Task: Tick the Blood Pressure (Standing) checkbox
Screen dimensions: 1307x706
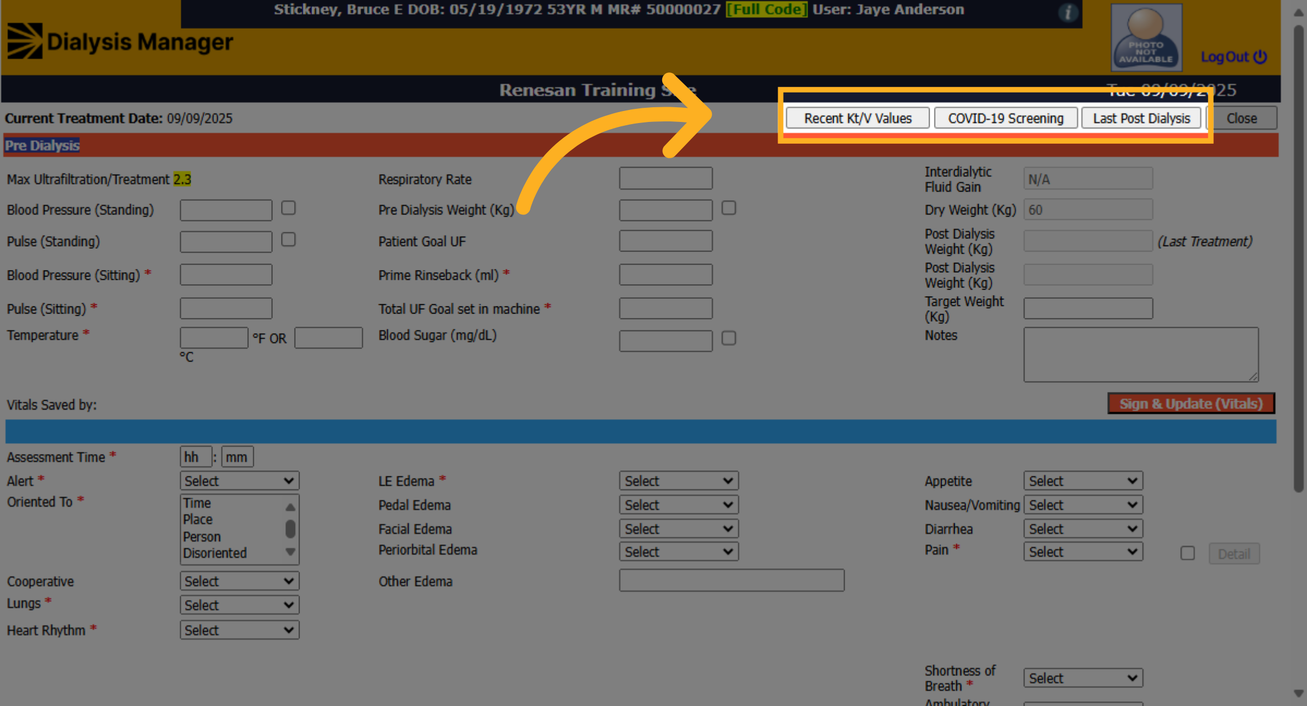Action: click(288, 208)
